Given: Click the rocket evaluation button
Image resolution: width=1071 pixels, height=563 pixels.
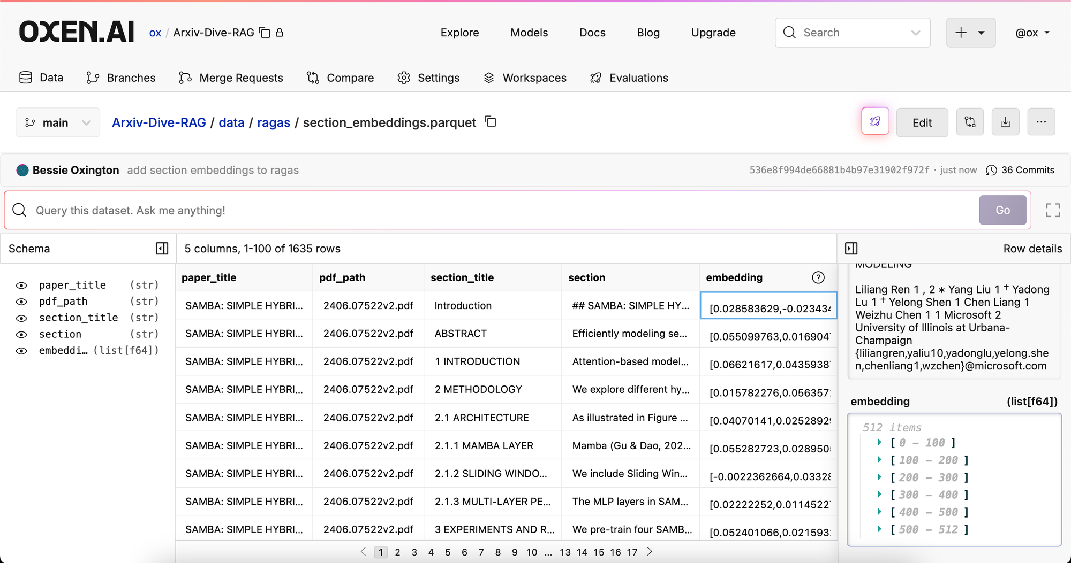Looking at the screenshot, I should click(875, 122).
